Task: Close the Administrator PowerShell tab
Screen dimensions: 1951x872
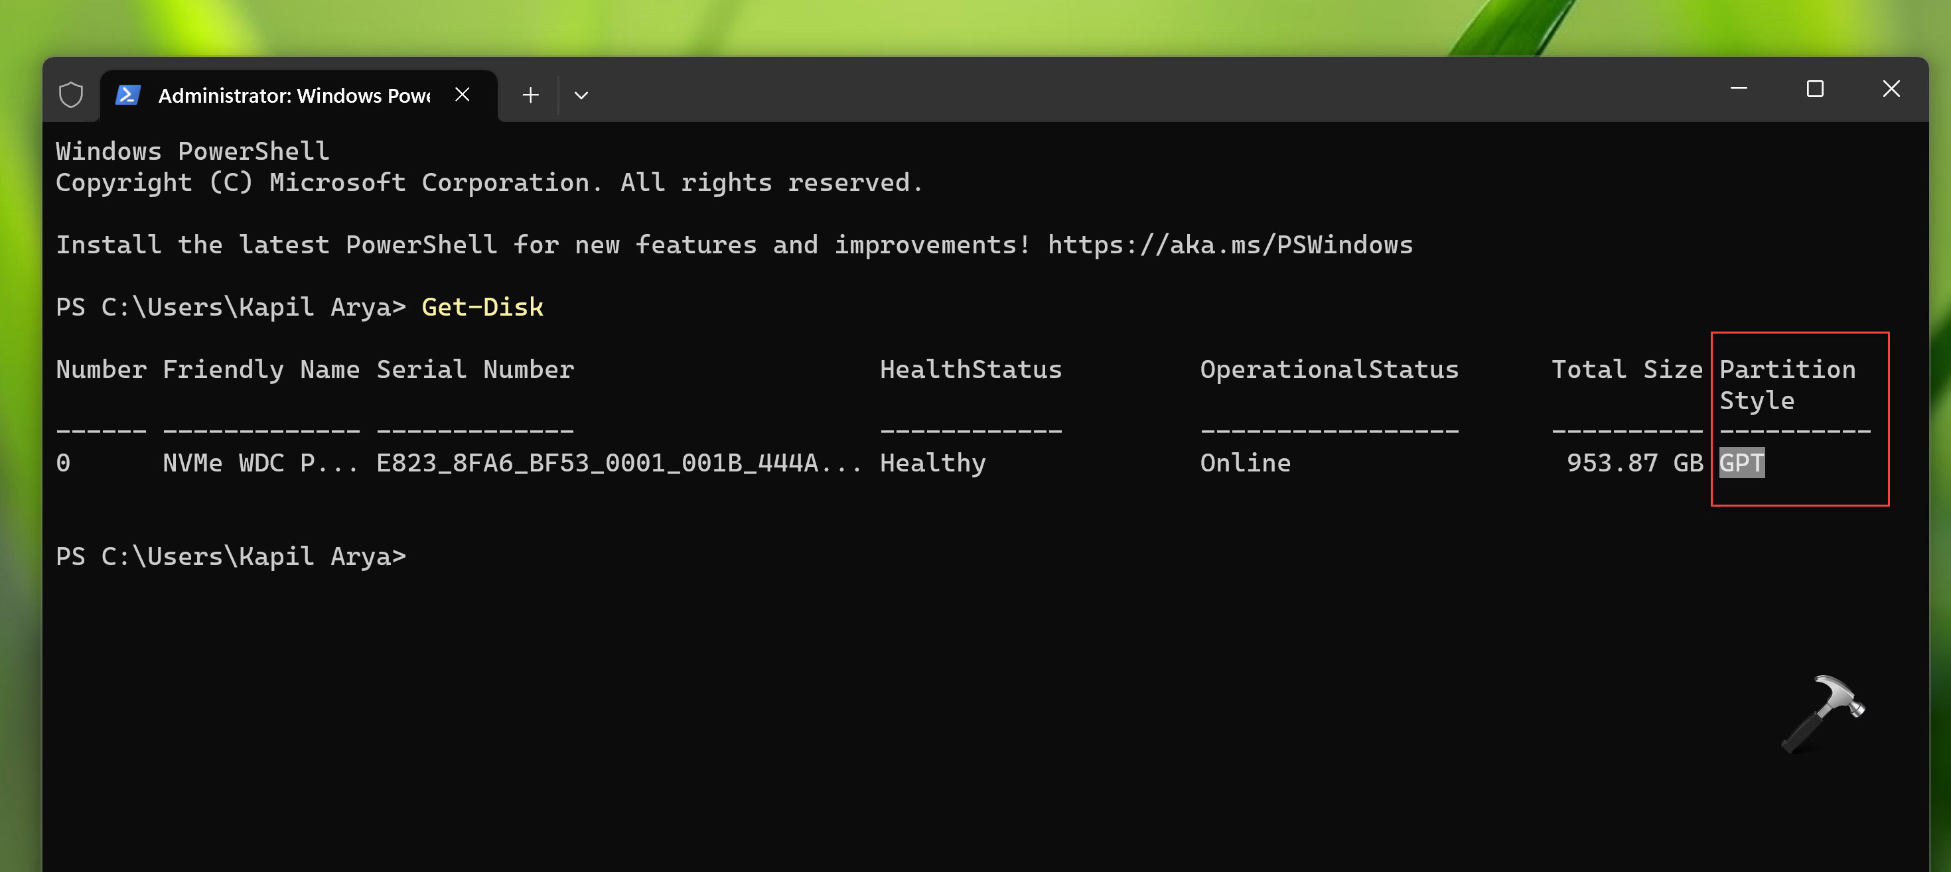Action: (x=463, y=95)
